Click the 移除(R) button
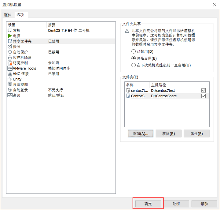 tap(168, 133)
